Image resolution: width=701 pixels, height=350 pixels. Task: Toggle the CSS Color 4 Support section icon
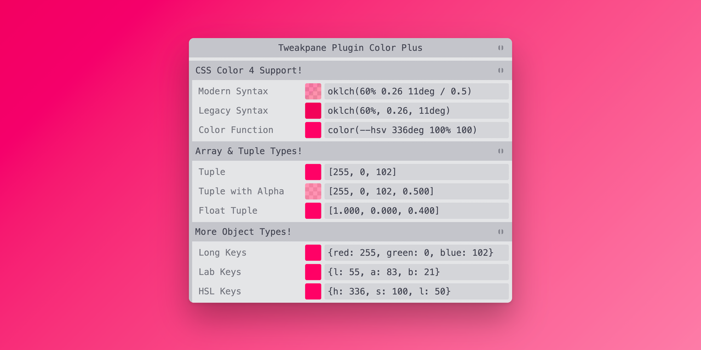click(500, 70)
